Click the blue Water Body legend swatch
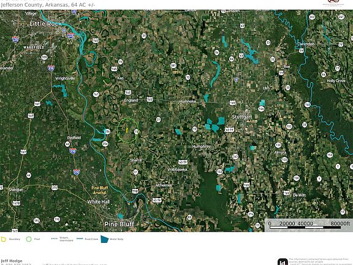Image resolution: width=353 pixels, height=265 pixels. (x=104, y=239)
